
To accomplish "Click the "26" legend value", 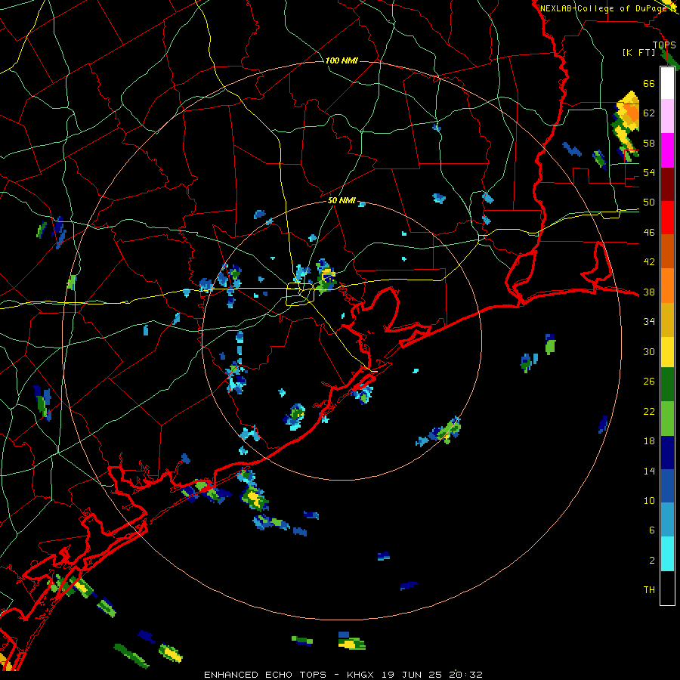I will pos(649,382).
